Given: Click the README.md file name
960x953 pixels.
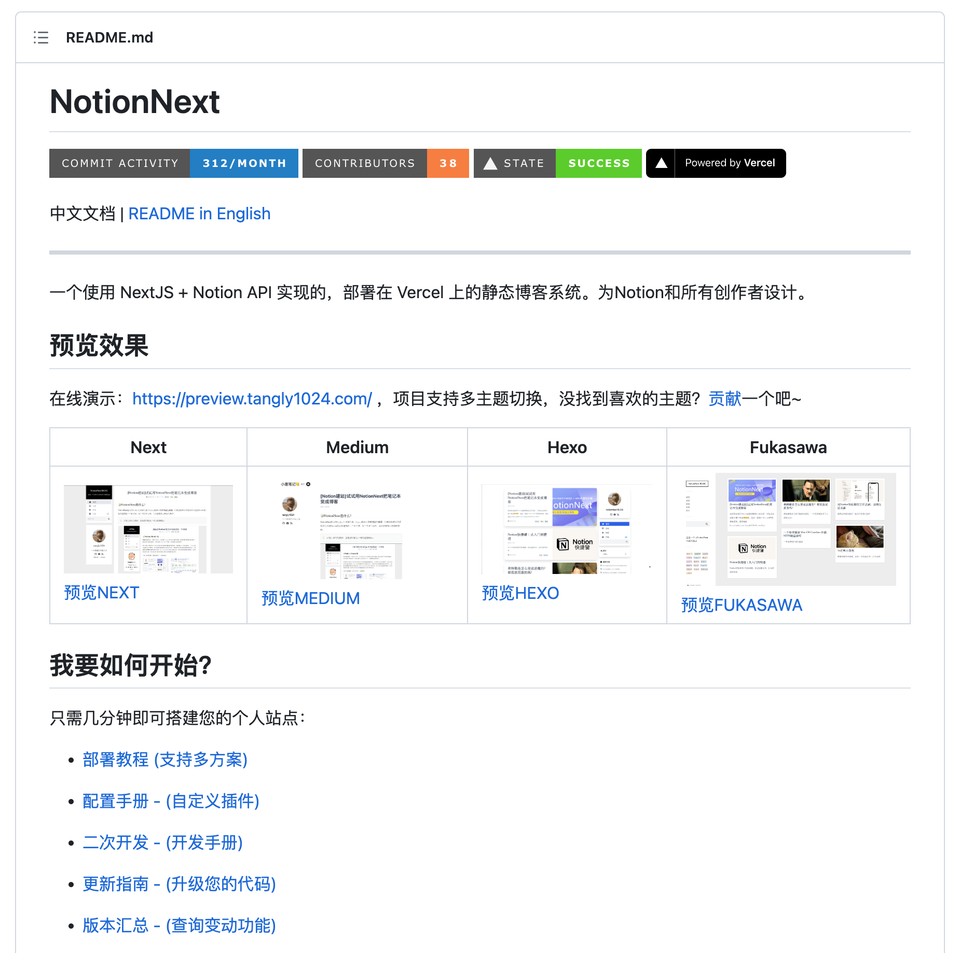Looking at the screenshot, I should point(109,37).
